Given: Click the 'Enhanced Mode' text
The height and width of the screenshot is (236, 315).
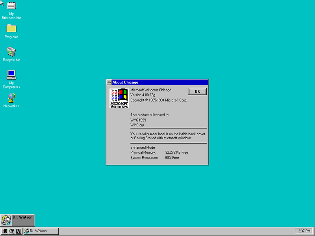Looking at the screenshot, I should coord(143,147).
